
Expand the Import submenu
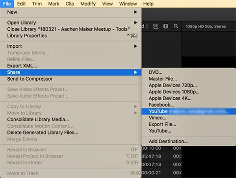[x=71, y=46]
